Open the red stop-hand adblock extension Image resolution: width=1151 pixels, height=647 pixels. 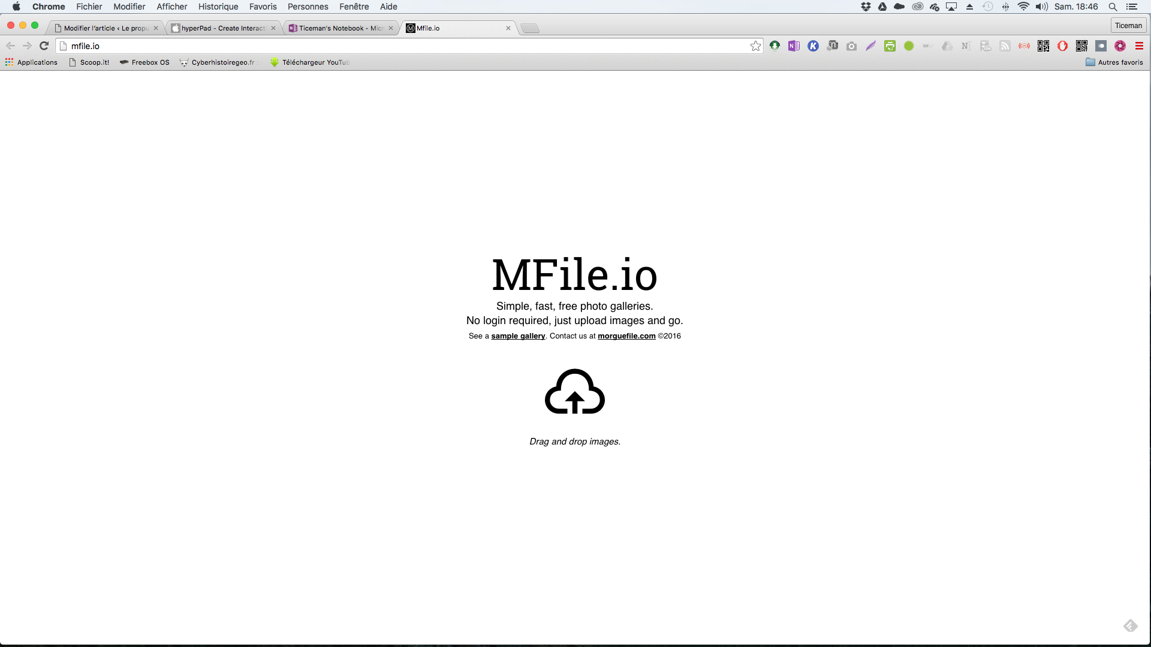point(1062,46)
